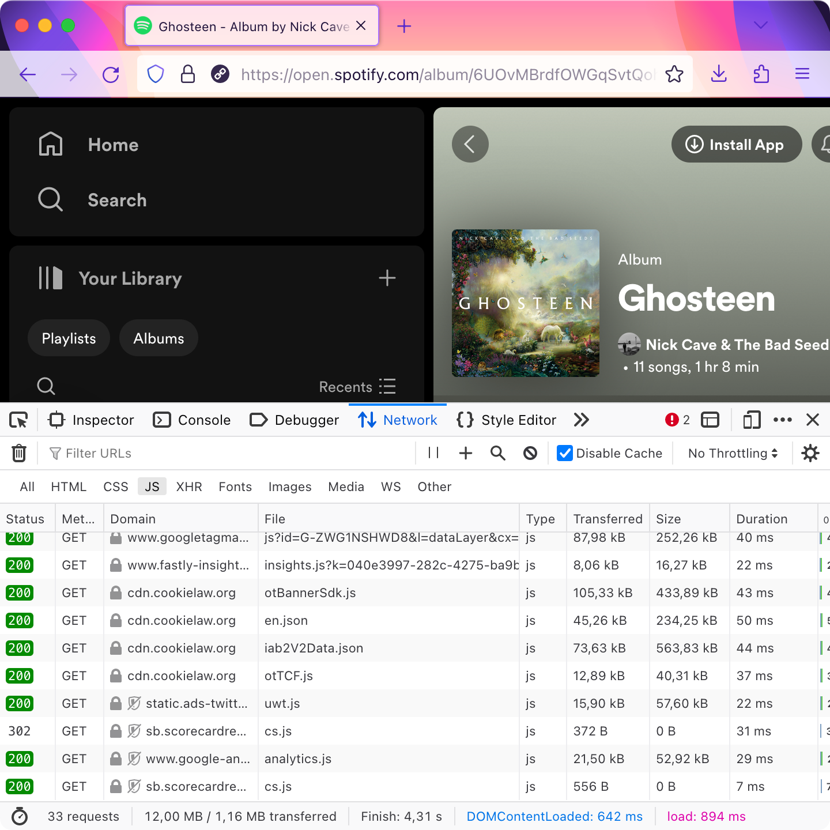830x830 pixels.
Task: Open Network settings gear
Action: click(x=810, y=454)
